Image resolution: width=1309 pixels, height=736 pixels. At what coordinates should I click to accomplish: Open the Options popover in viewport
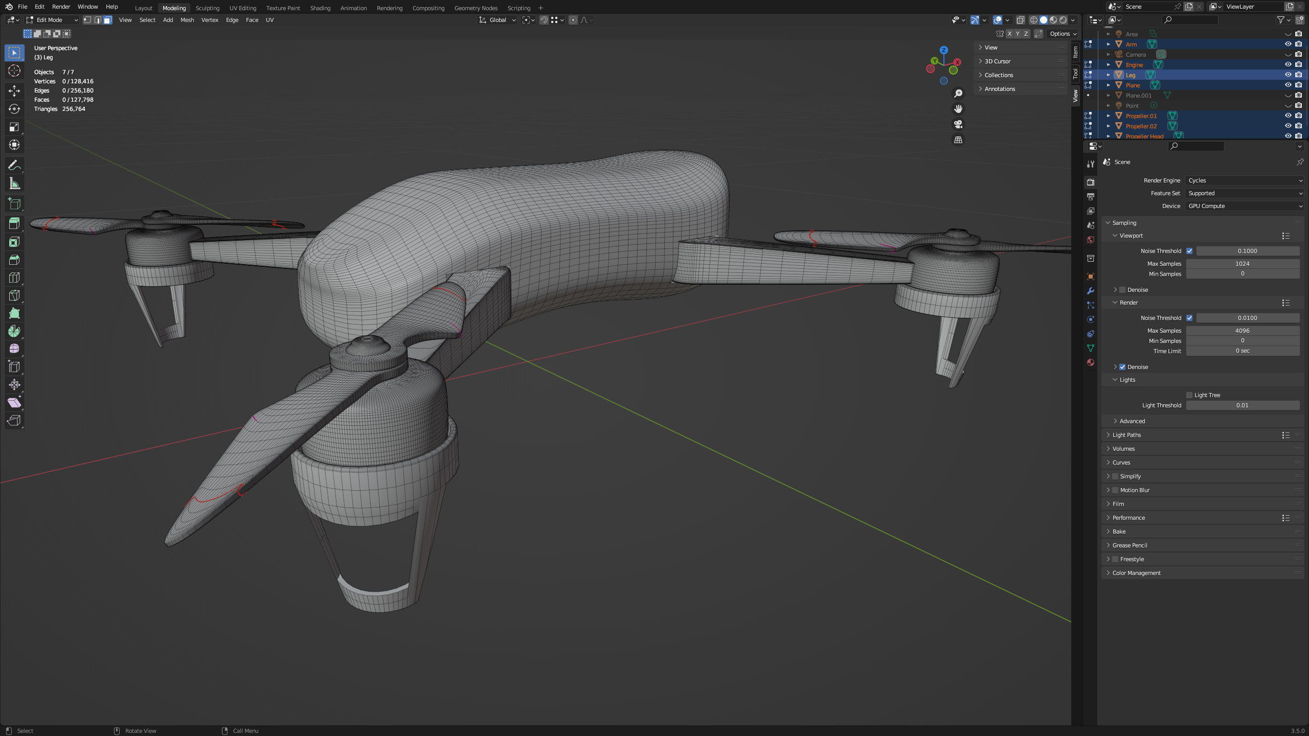tap(1063, 34)
